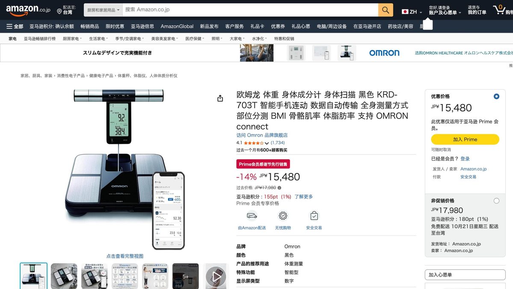Click 体重秤、体脂仪、人体体质分析仪 breadcrumb
Viewport: 513px width, 289px height.
click(147, 76)
